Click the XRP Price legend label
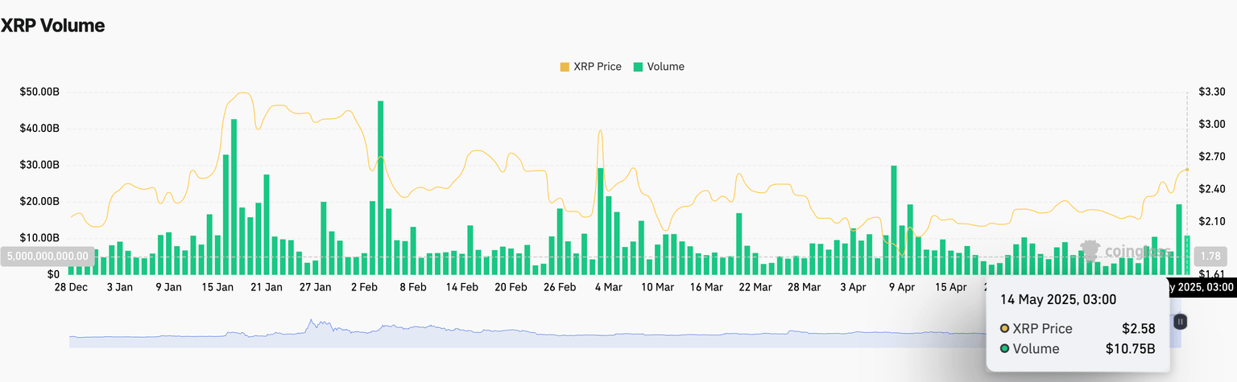 click(597, 67)
